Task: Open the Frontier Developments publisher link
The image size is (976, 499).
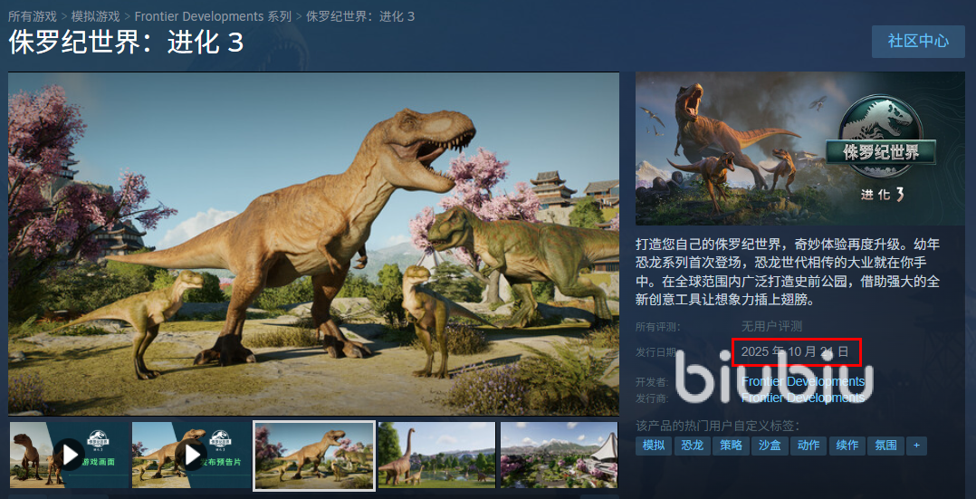Action: 803,398
